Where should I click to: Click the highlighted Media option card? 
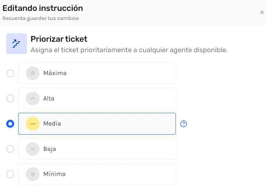point(109,124)
